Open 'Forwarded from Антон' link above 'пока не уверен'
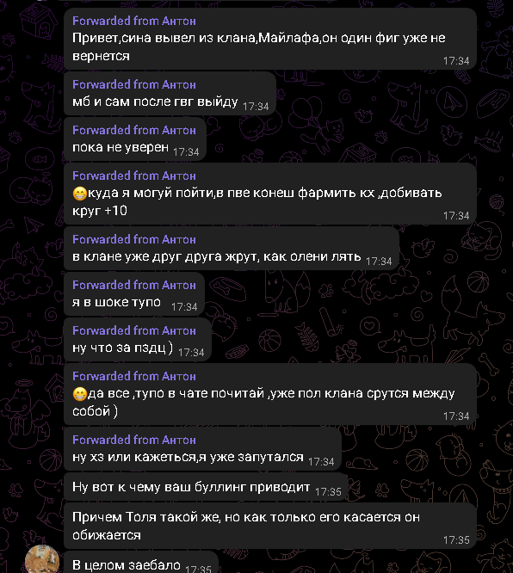 coord(133,130)
